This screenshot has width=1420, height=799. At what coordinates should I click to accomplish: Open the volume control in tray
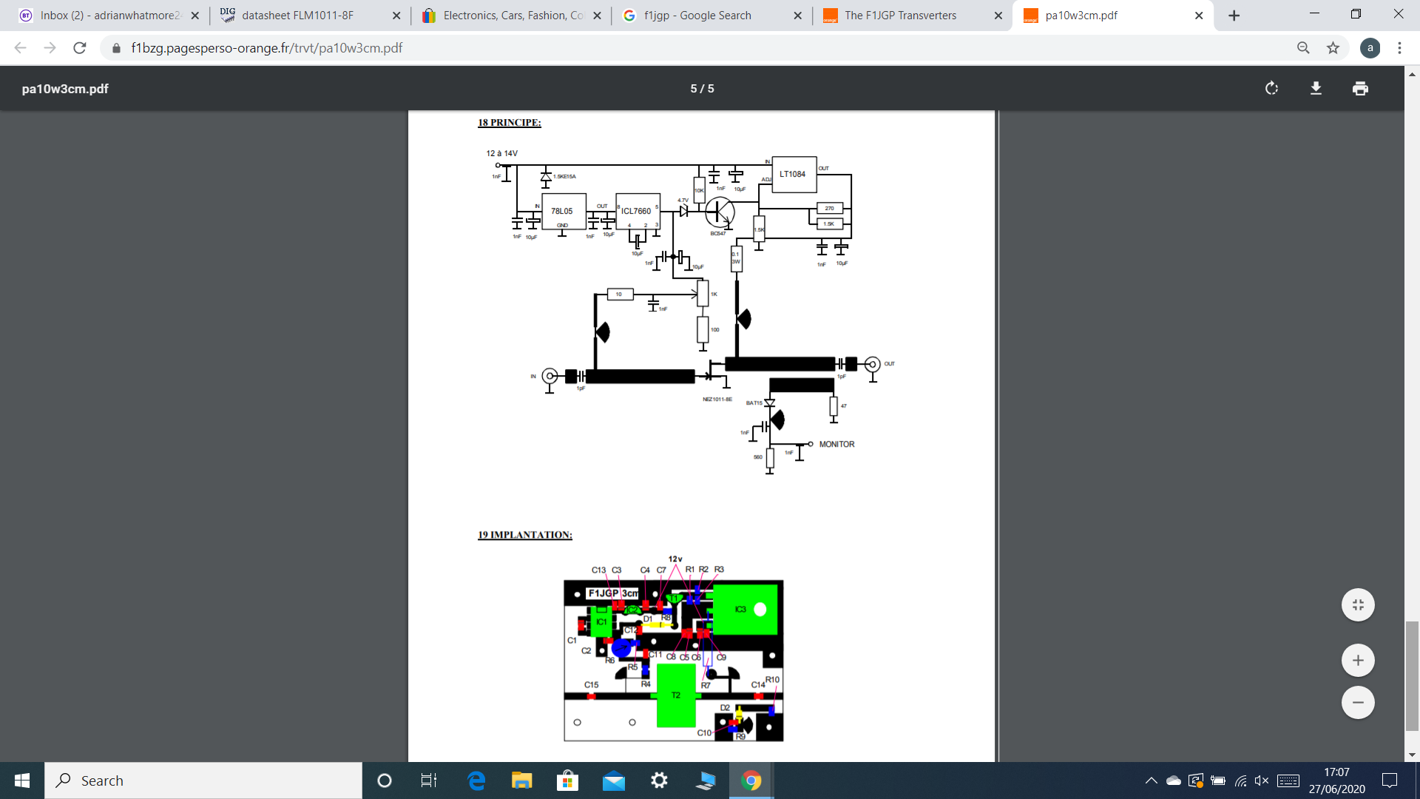tap(1262, 781)
